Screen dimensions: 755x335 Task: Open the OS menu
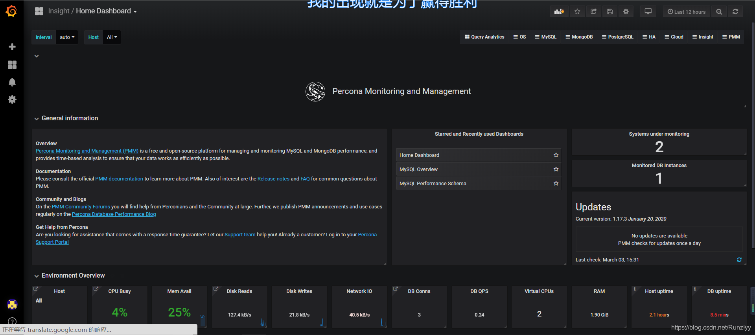[519, 37]
